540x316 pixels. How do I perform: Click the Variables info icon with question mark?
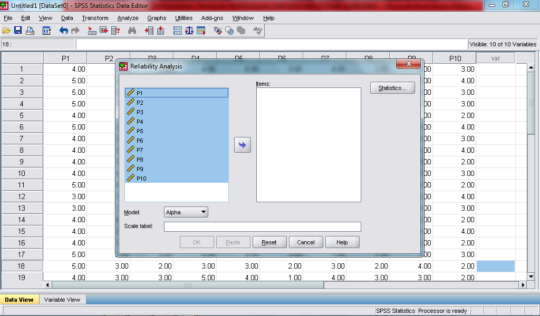point(115,31)
